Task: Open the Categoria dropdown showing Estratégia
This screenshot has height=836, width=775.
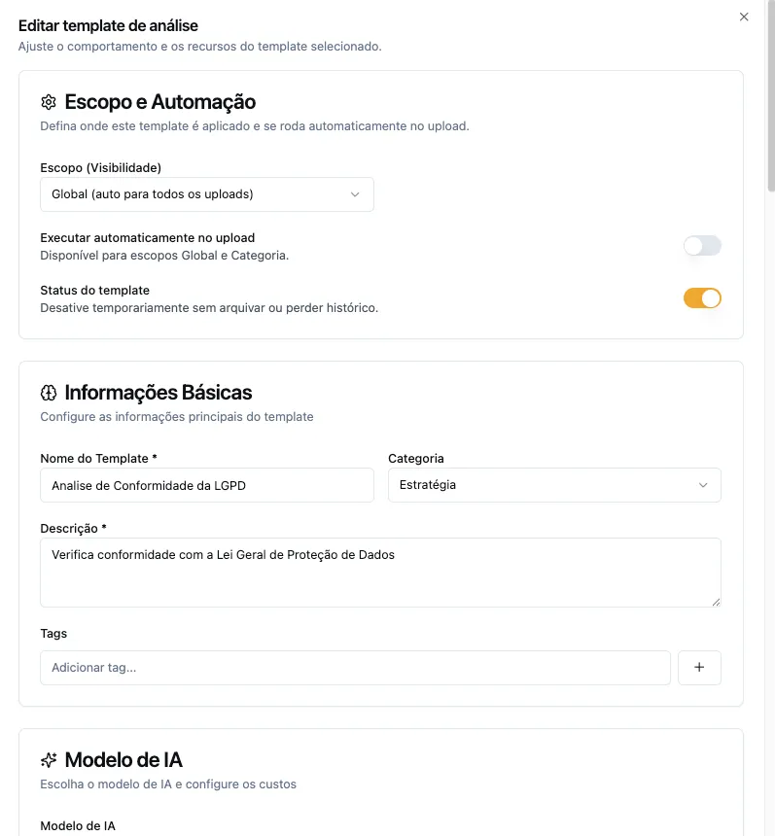Action: pyautogui.click(x=554, y=485)
